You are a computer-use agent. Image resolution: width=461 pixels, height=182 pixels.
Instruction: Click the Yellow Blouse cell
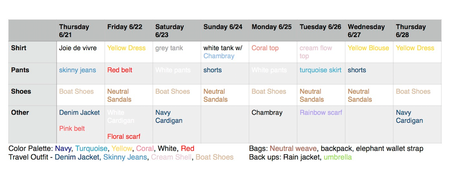(x=369, y=52)
